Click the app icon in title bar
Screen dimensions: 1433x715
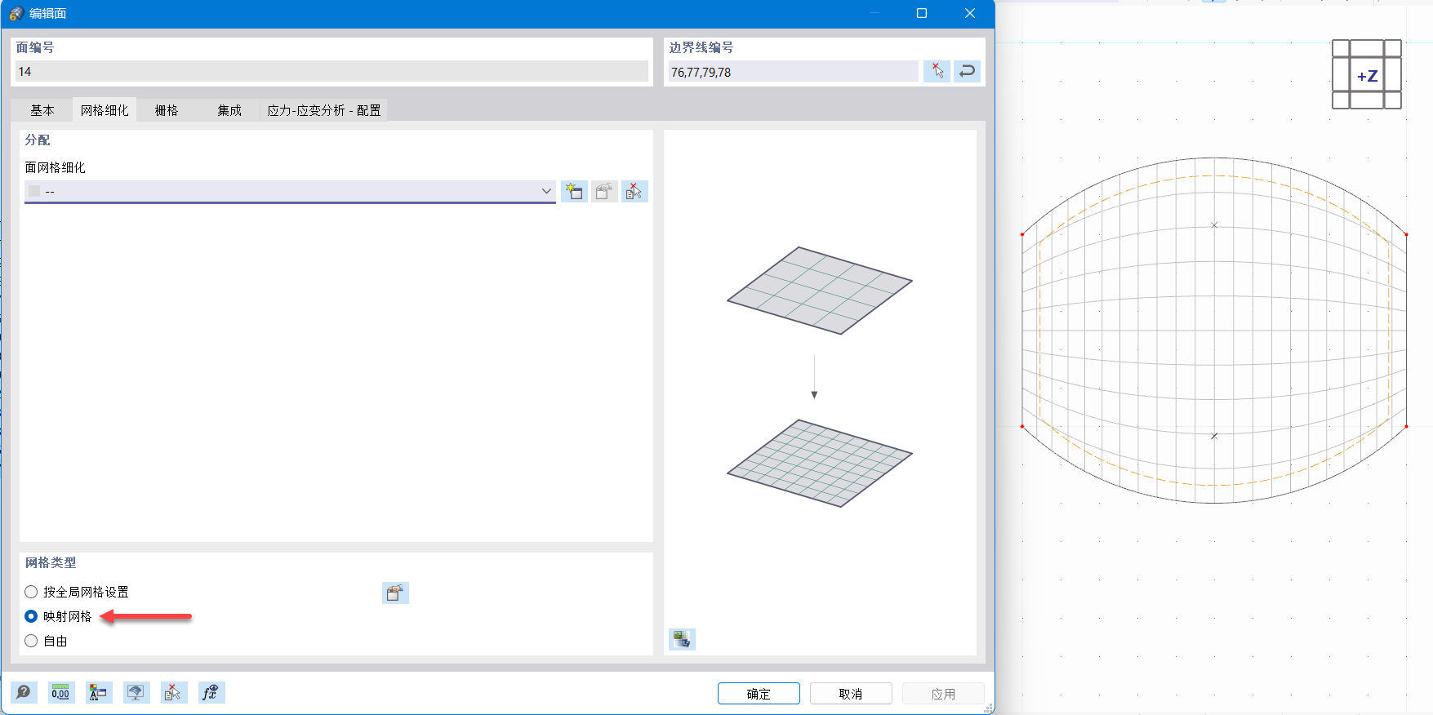pos(16,13)
